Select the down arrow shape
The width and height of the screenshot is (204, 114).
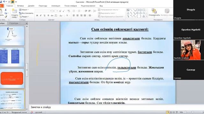tap(141, 13)
